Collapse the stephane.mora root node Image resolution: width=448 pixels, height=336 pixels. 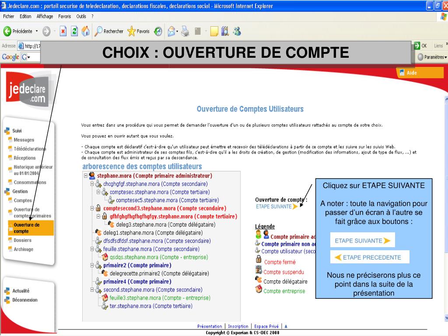coord(85,176)
